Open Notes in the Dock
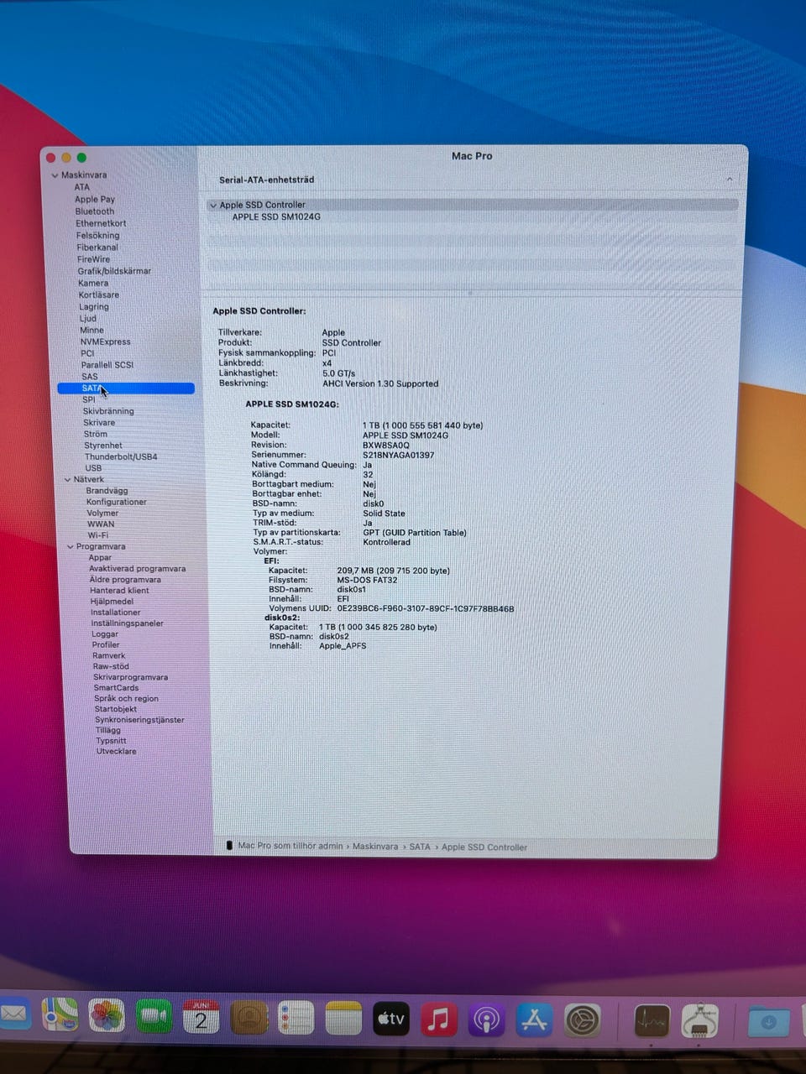 tap(343, 1018)
